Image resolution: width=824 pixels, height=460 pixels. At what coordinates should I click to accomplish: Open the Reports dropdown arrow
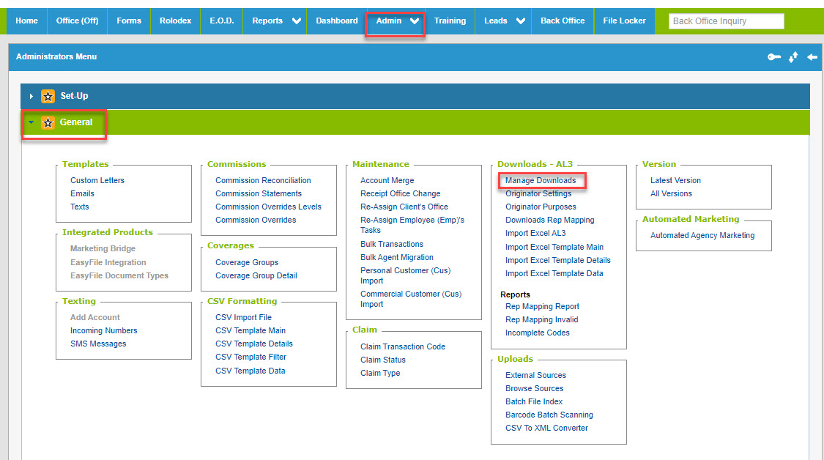[x=296, y=21]
